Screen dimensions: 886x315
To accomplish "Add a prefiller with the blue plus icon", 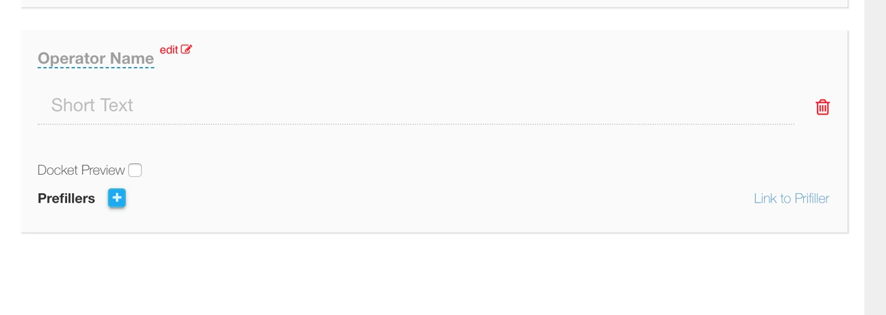I will tap(117, 198).
